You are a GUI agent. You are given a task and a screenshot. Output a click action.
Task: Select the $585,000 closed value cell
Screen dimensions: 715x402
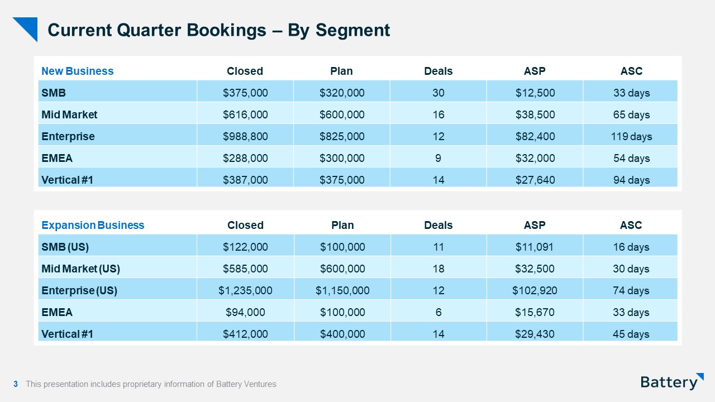(x=245, y=269)
